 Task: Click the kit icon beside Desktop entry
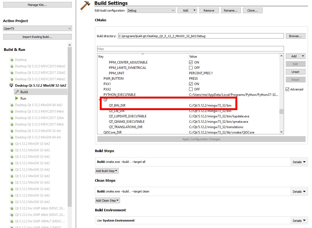point(11,59)
